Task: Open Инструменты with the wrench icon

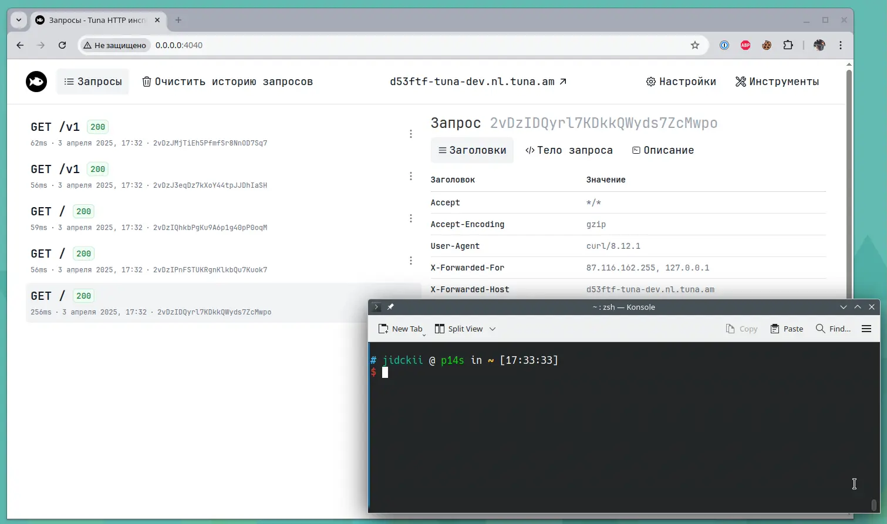Action: pos(776,82)
